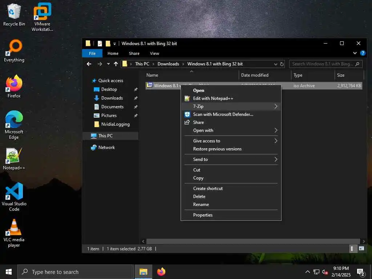Open the Windows Start menu

click(9, 272)
